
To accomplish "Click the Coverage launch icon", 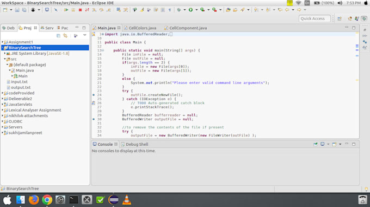I will tap(202, 10).
